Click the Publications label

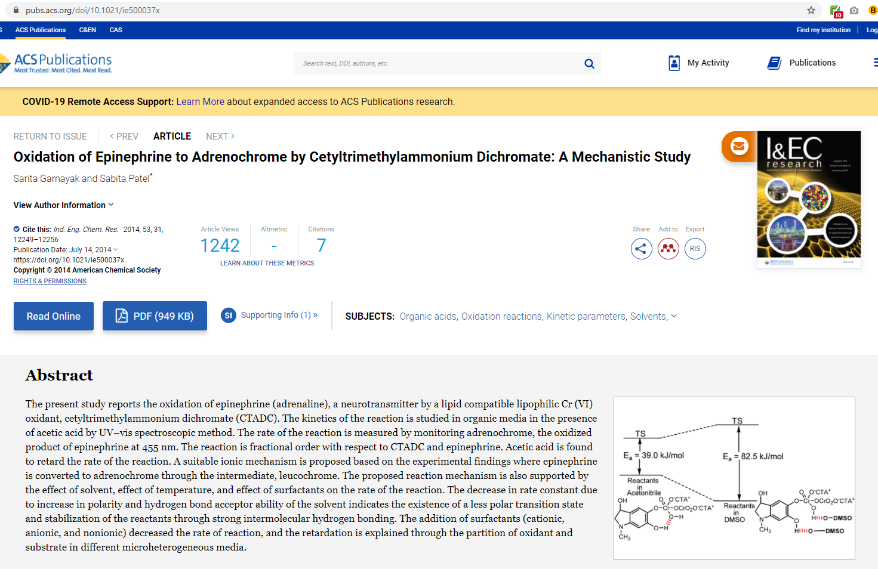pos(812,63)
